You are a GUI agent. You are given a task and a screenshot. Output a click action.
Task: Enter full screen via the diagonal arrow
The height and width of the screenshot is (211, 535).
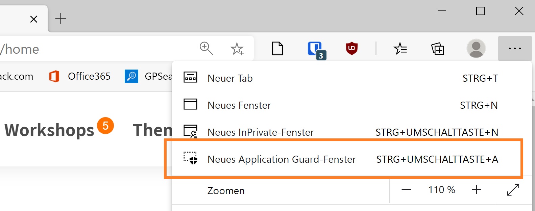coord(513,190)
